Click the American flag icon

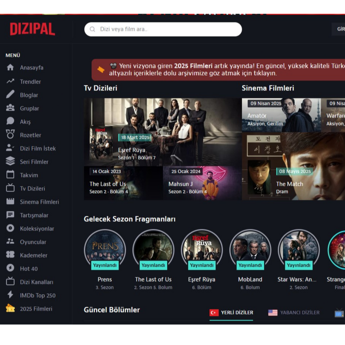(x=273, y=313)
